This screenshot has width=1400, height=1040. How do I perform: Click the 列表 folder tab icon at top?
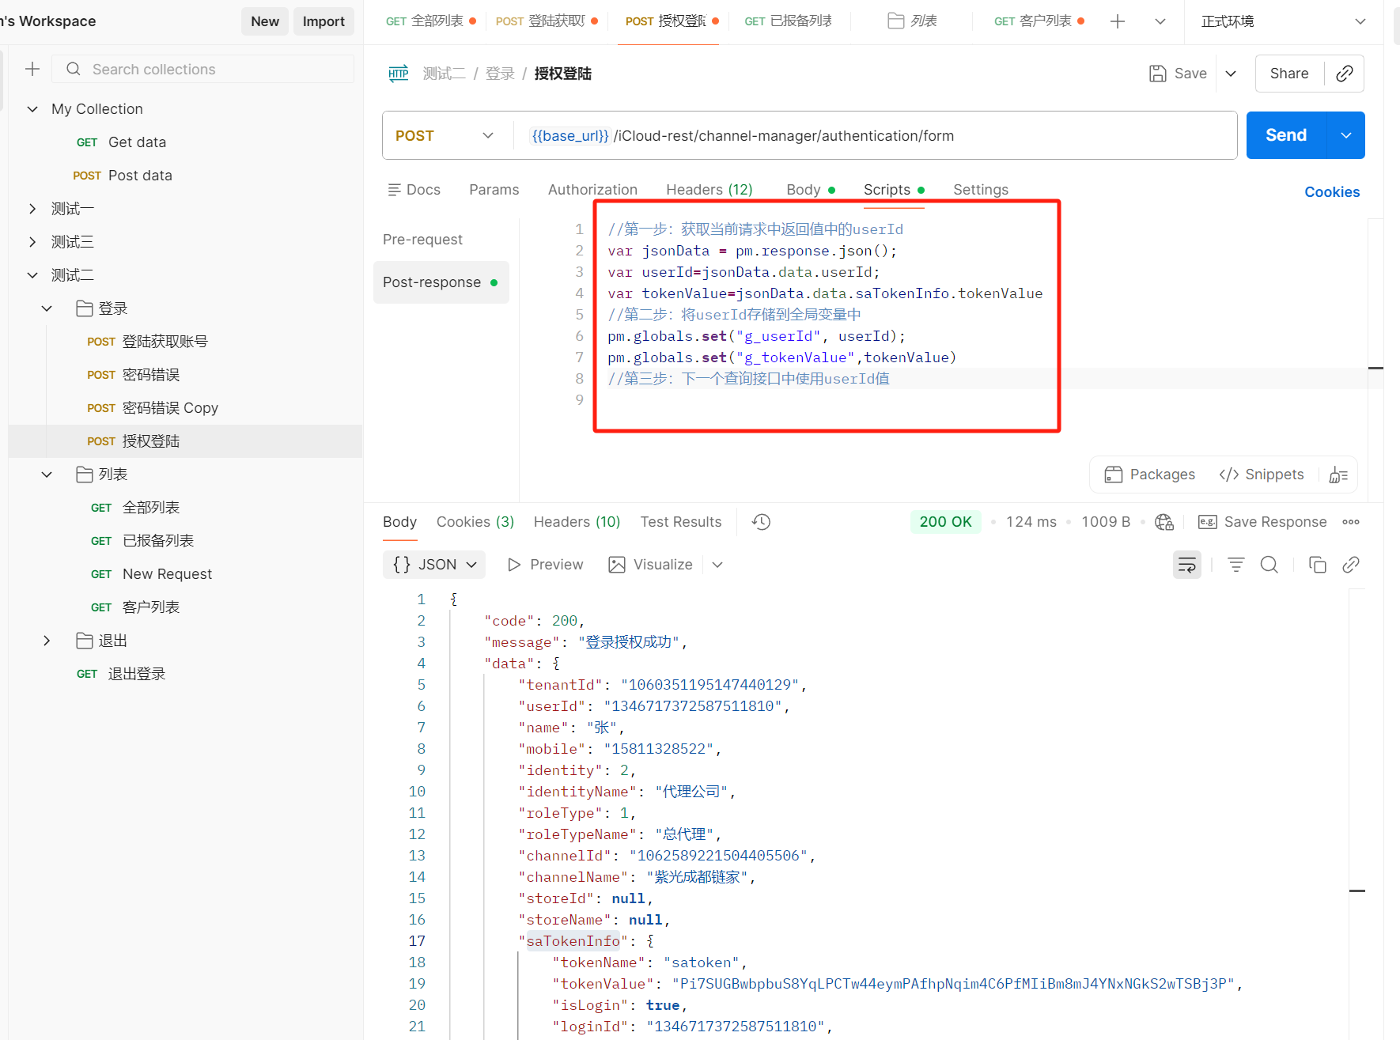895,21
